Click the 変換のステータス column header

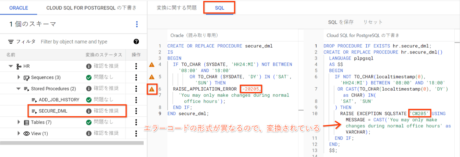pyautogui.click(x=104, y=55)
